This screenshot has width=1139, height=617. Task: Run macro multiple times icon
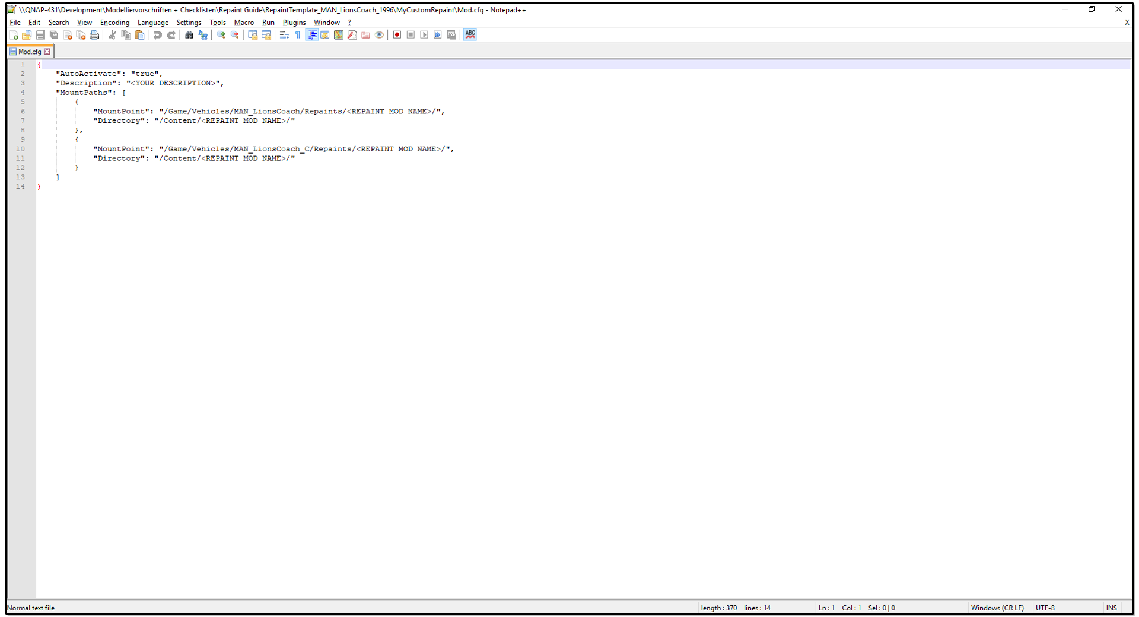[438, 35]
